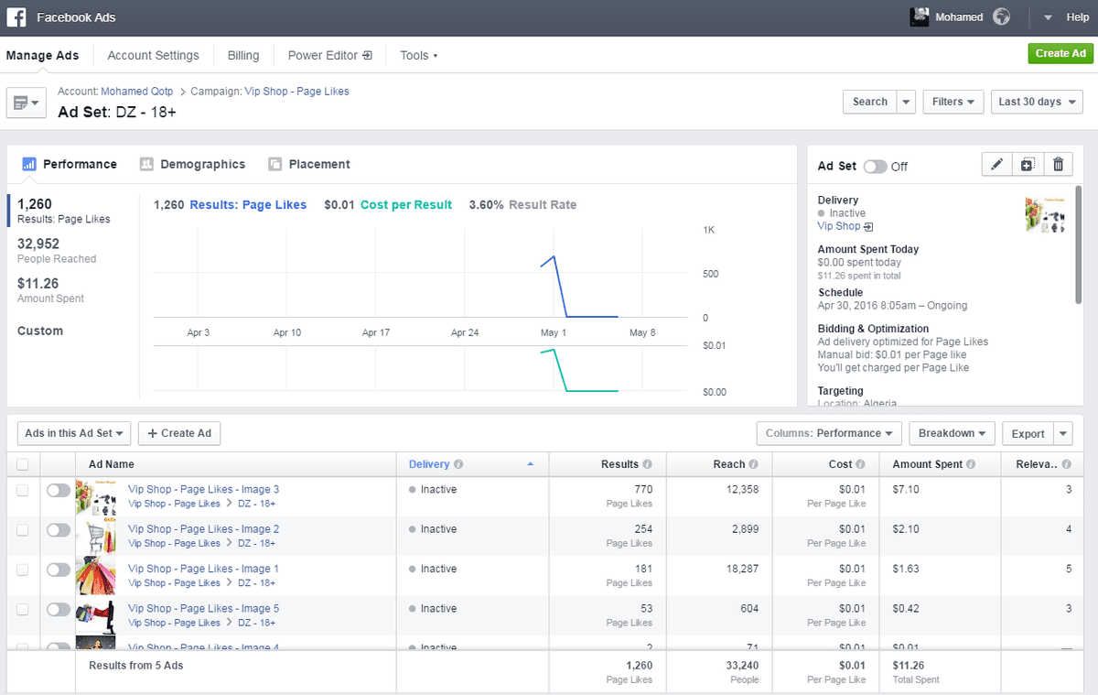This screenshot has width=1098, height=695.
Task: Click the globe notifications icon
Action: [x=1002, y=17]
